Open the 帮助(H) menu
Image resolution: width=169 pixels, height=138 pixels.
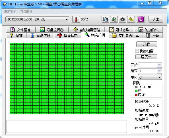pos(26,11)
